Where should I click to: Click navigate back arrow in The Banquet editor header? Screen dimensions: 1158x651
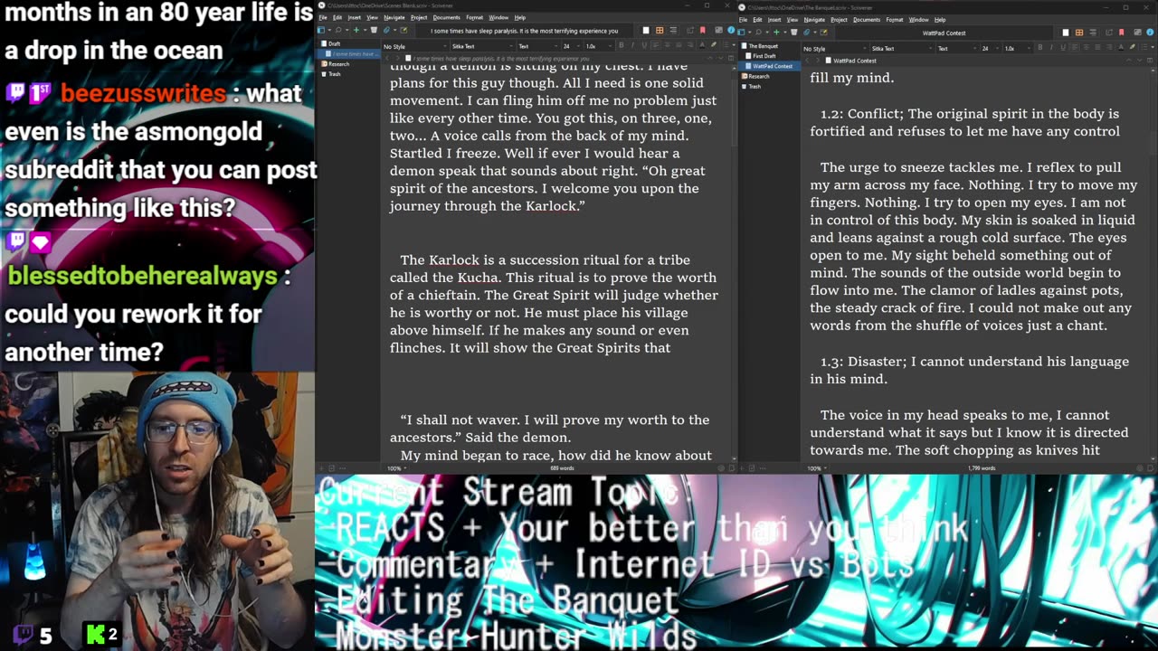[807, 61]
